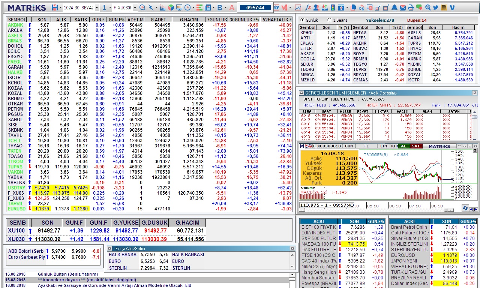480x288 pixels.
Task: Open the Twitter bird icon
Action: click(x=435, y=7)
